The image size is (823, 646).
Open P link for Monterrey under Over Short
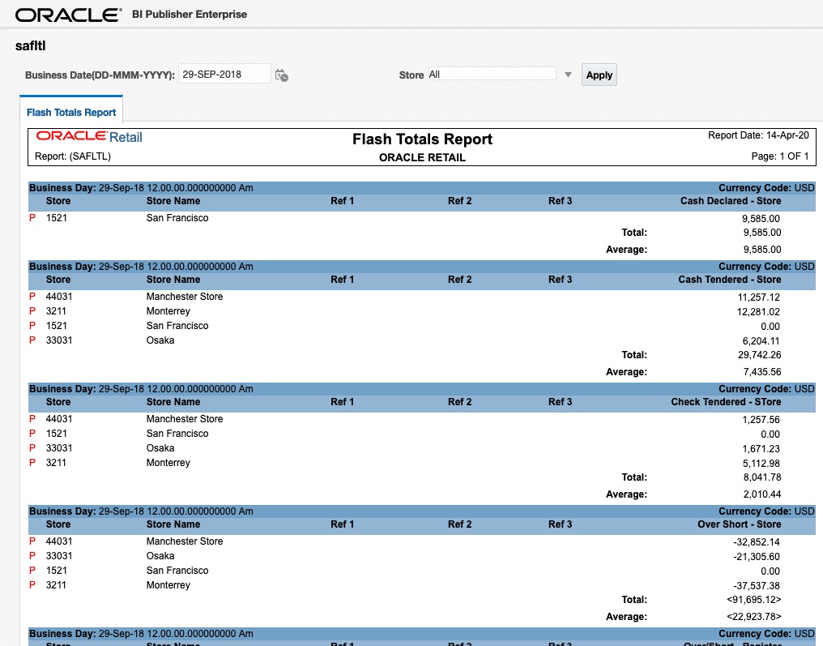[32, 585]
